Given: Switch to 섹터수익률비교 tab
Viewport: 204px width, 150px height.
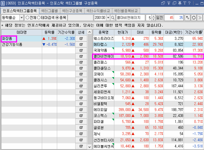Looking at the screenshot, I should pos(98,11).
